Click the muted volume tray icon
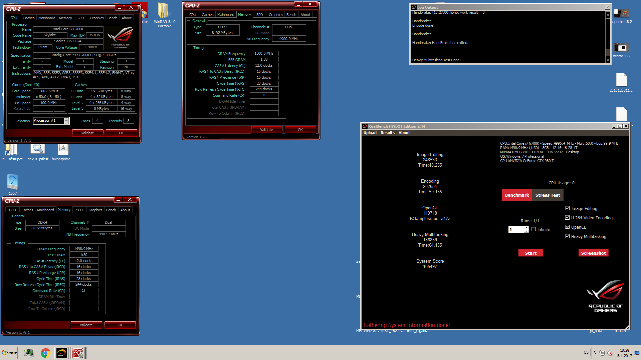Image resolution: width=641 pixels, height=360 pixels. tap(610, 353)
